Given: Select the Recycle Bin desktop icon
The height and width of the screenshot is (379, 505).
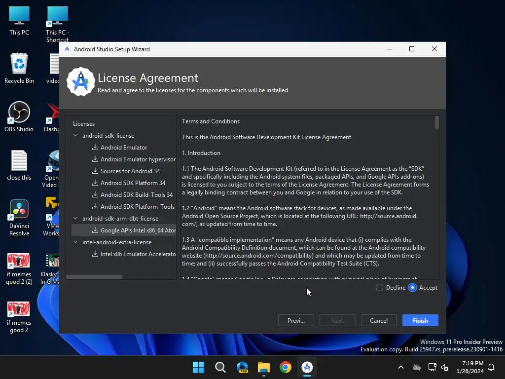Looking at the screenshot, I should (19, 68).
